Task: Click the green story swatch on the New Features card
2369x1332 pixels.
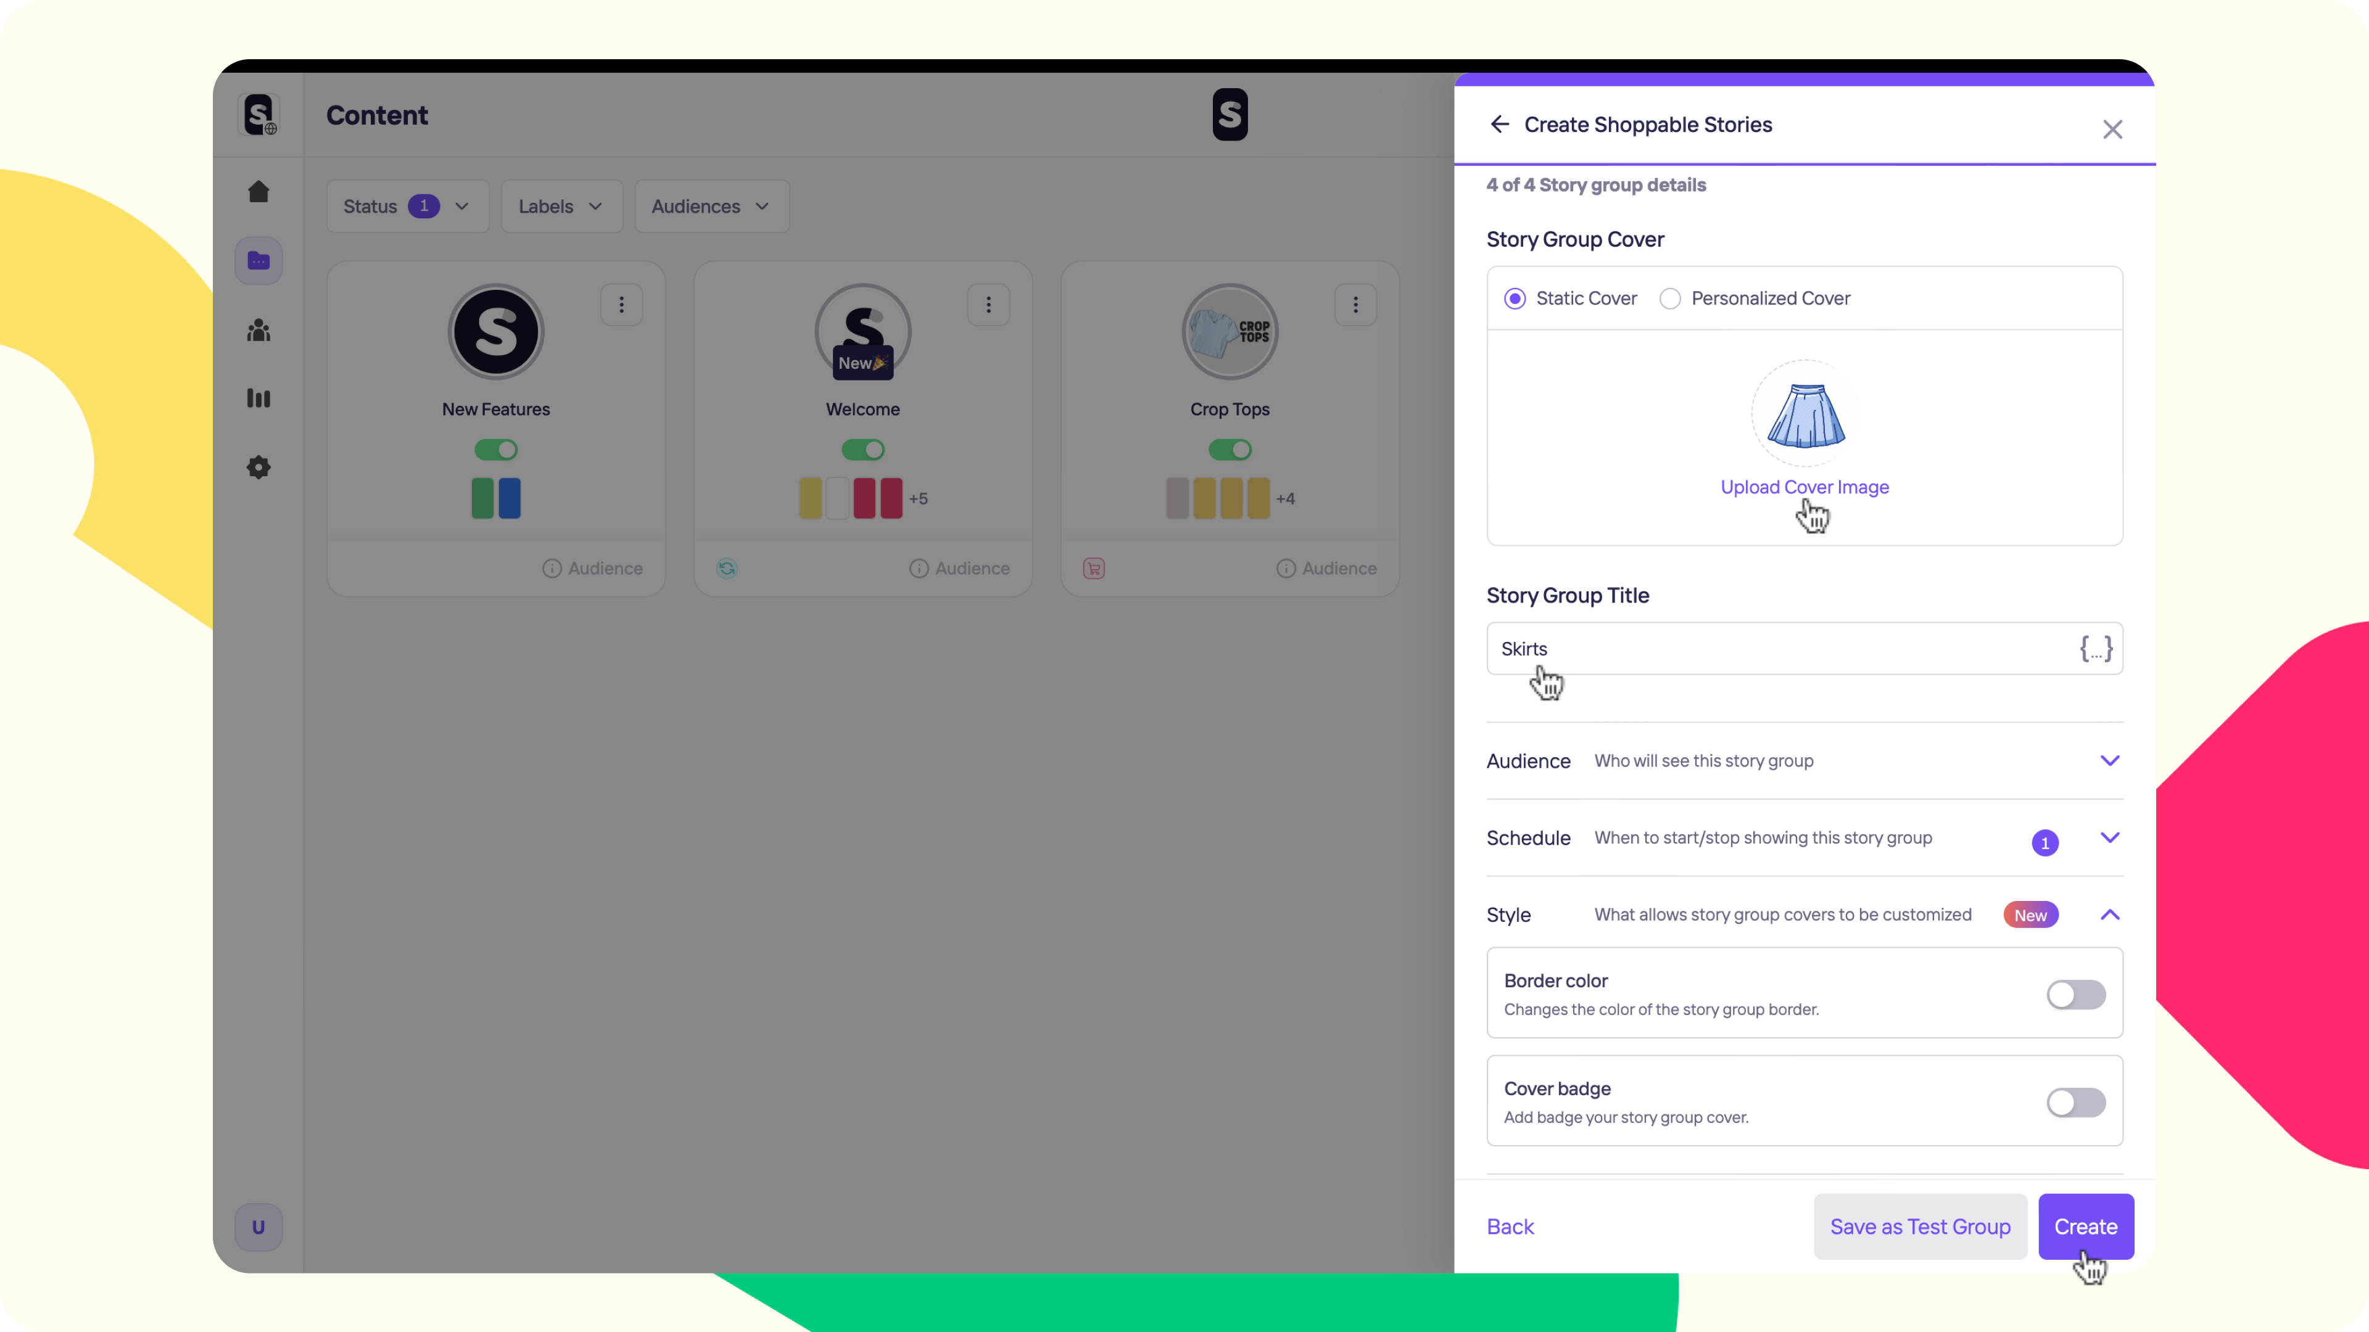Action: tap(483, 498)
